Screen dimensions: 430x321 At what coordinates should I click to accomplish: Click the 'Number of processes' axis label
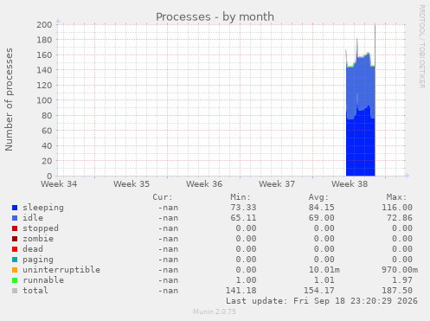coord(9,100)
